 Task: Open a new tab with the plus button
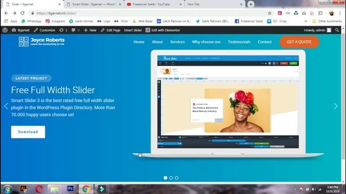point(251,4)
